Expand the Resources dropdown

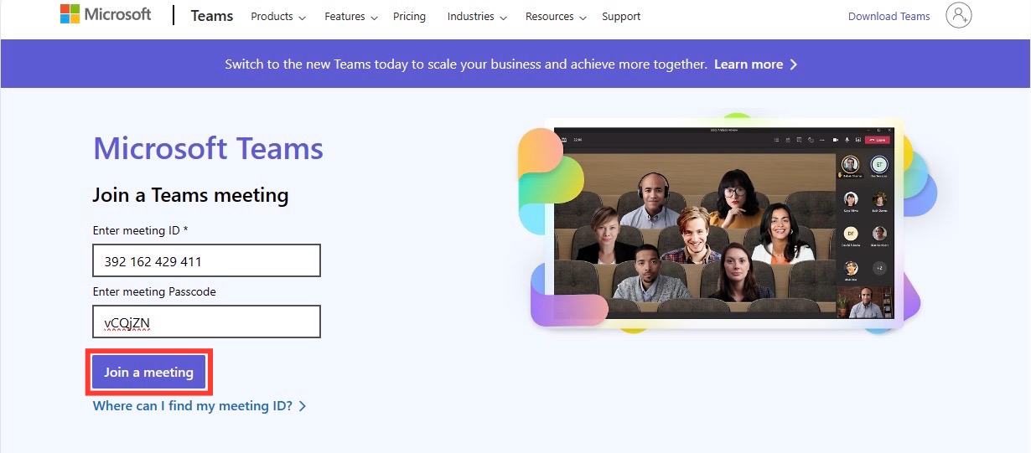coord(556,17)
